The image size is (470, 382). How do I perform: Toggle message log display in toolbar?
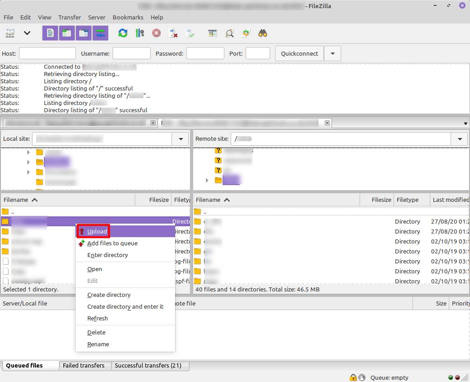click(50, 33)
